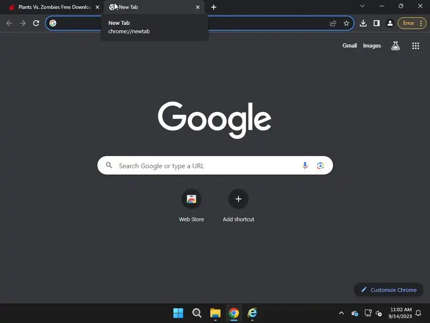Open the Error Chrome menu button

tap(412, 23)
